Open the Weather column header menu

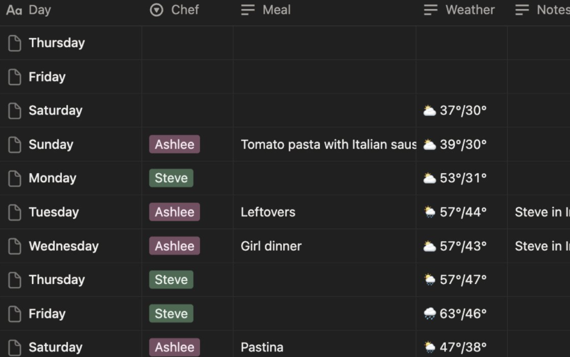pos(469,10)
